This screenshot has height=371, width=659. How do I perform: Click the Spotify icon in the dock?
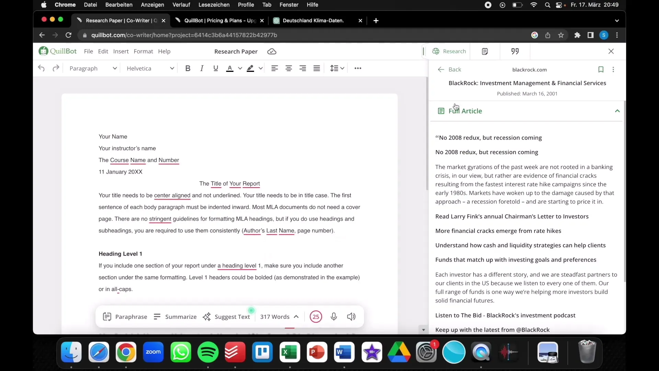pos(208,351)
